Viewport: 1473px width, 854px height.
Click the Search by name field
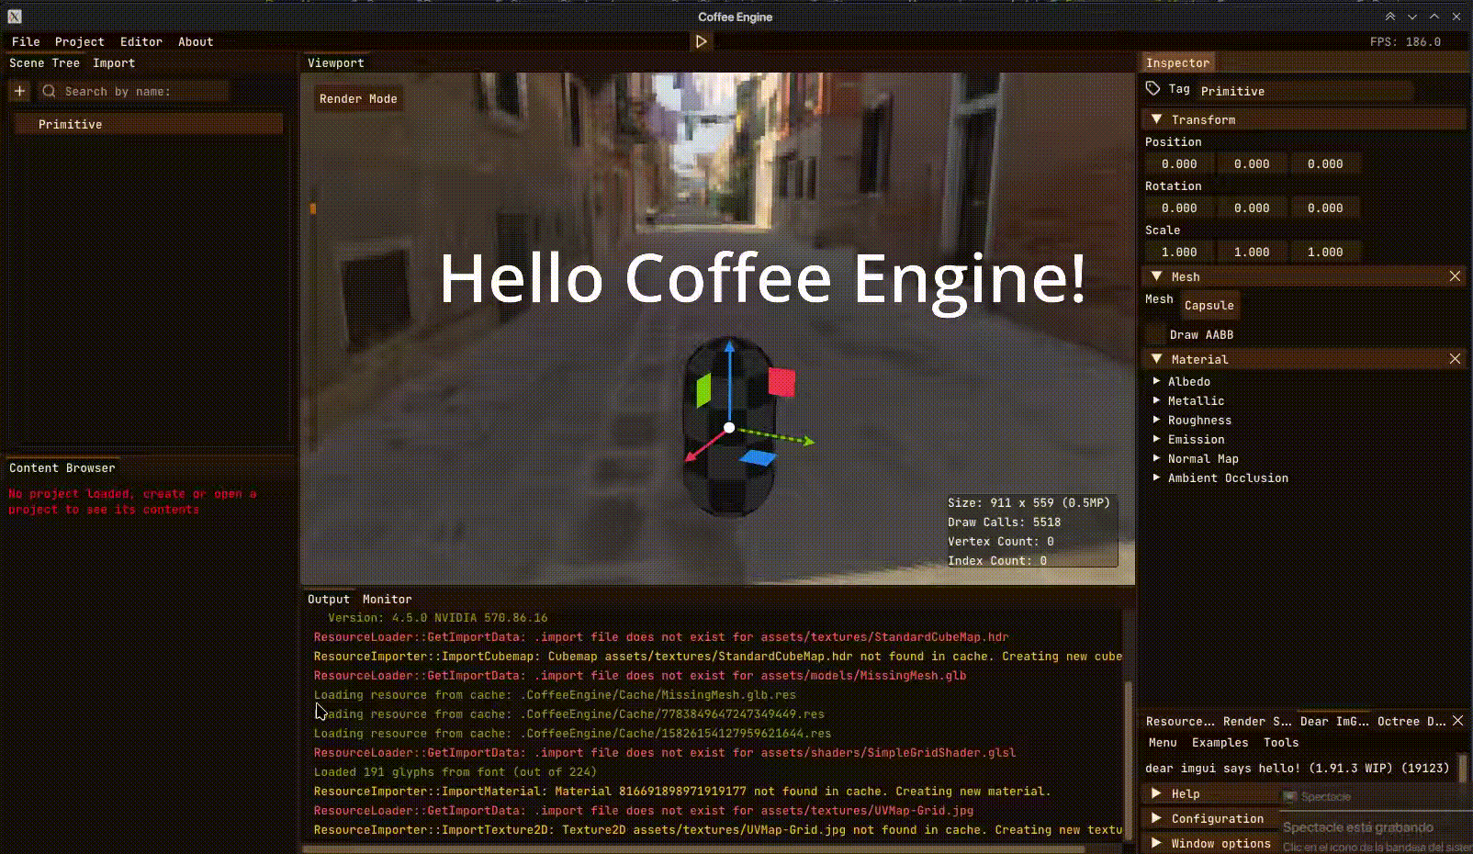(132, 91)
